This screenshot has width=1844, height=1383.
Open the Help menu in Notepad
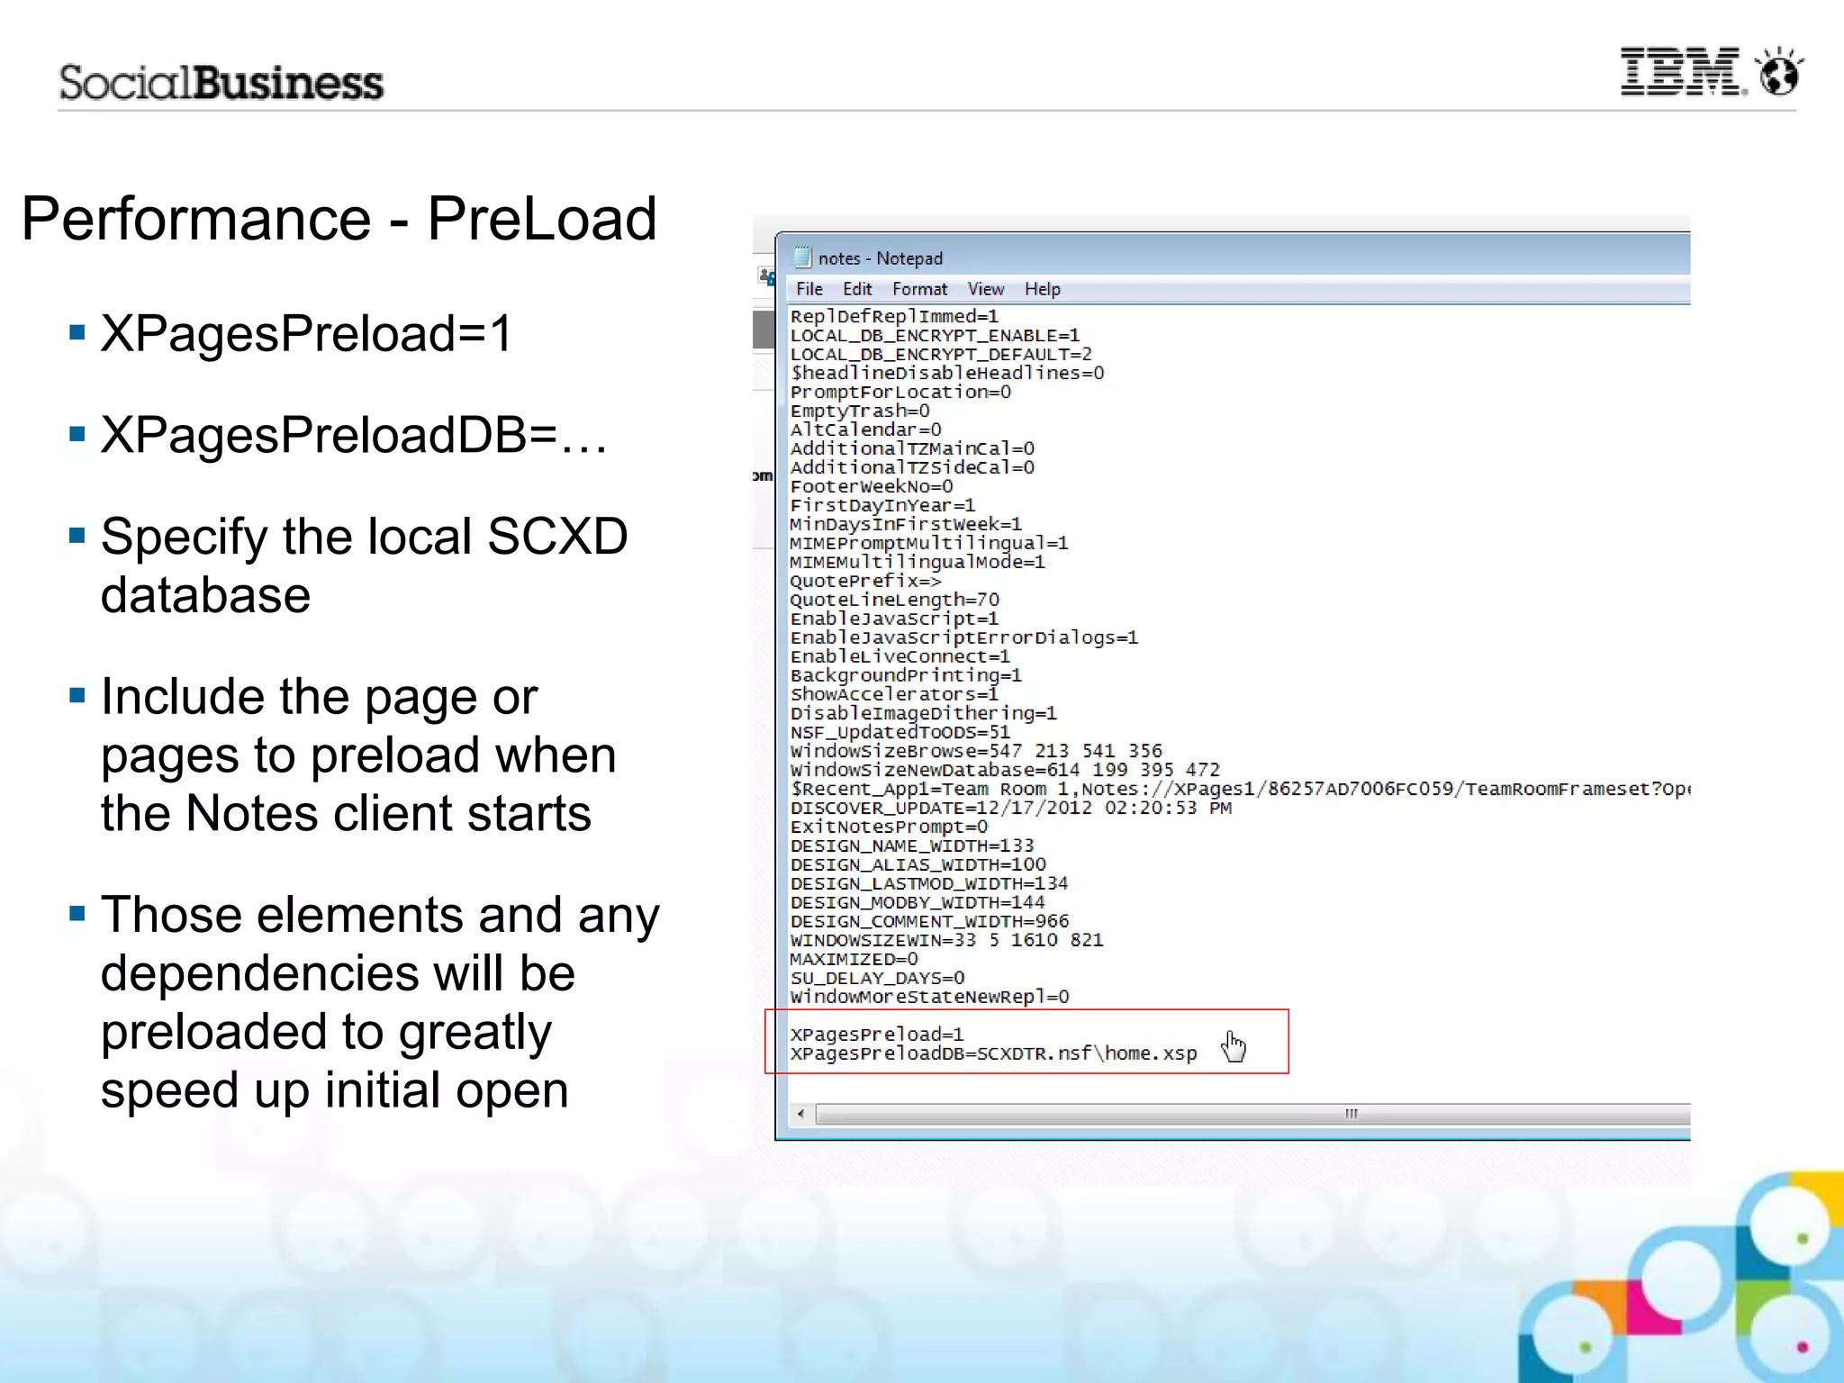1043,289
